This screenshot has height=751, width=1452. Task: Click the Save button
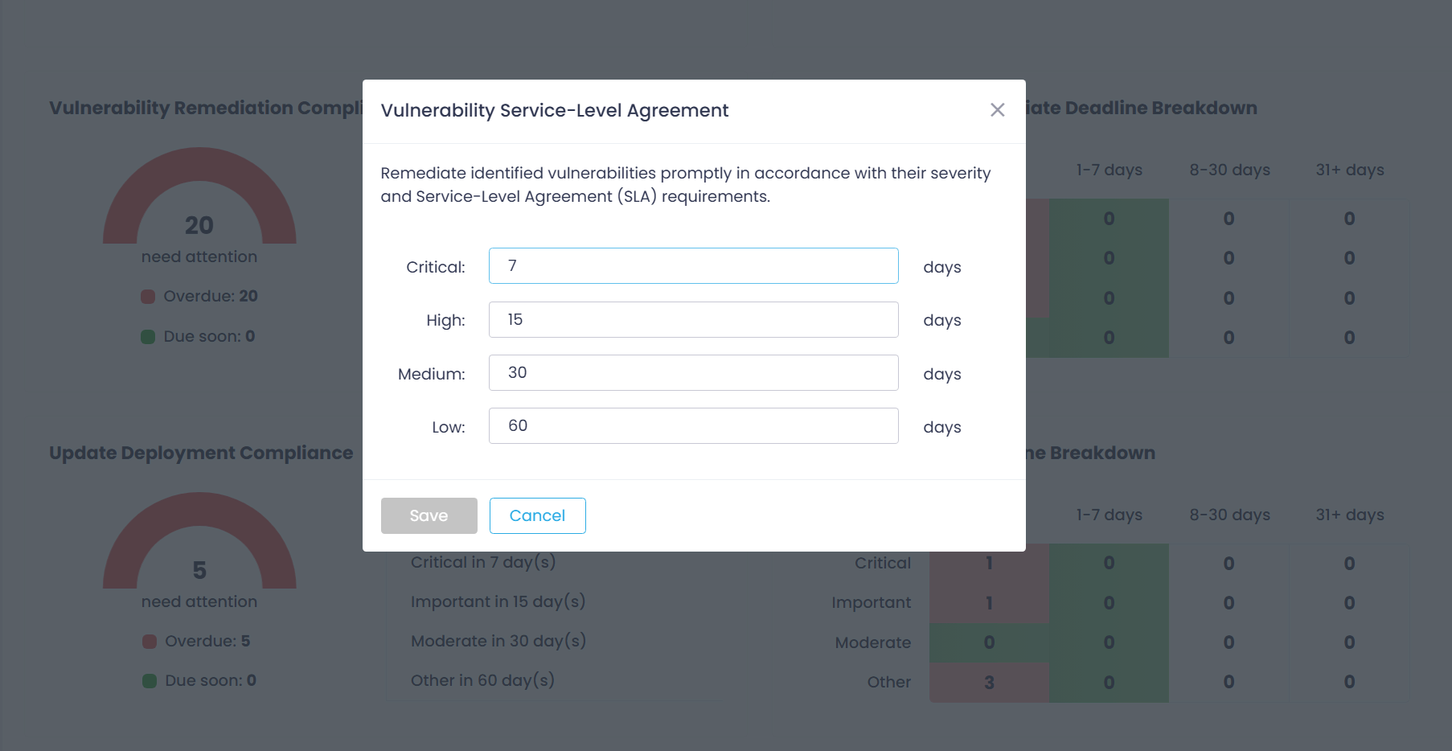pyautogui.click(x=429, y=515)
